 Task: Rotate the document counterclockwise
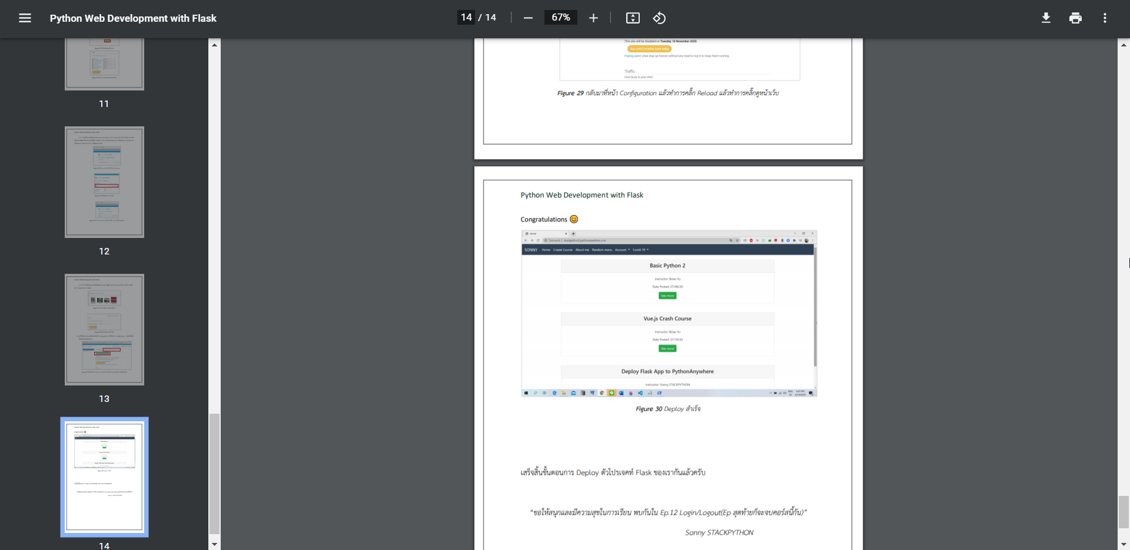pos(659,18)
